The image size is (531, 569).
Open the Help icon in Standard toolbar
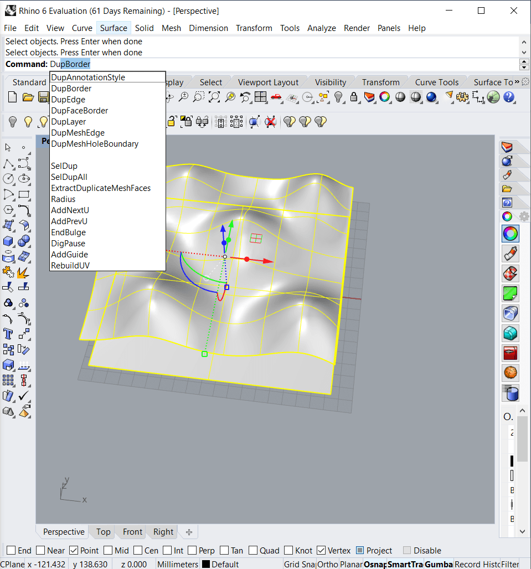pos(509,98)
